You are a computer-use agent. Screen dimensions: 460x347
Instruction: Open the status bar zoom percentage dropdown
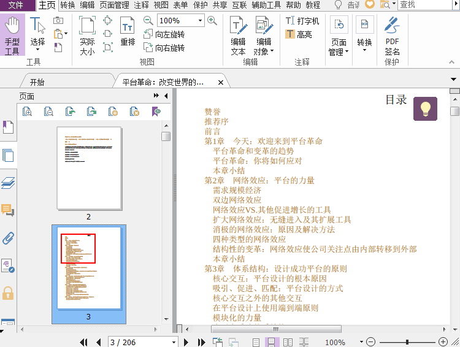(x=361, y=342)
